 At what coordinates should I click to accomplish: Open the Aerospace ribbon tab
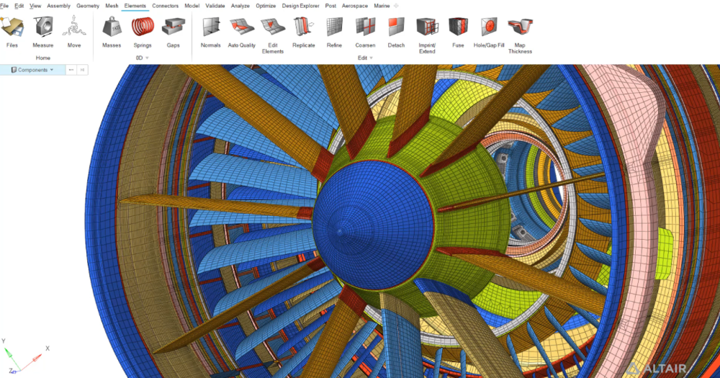[355, 6]
